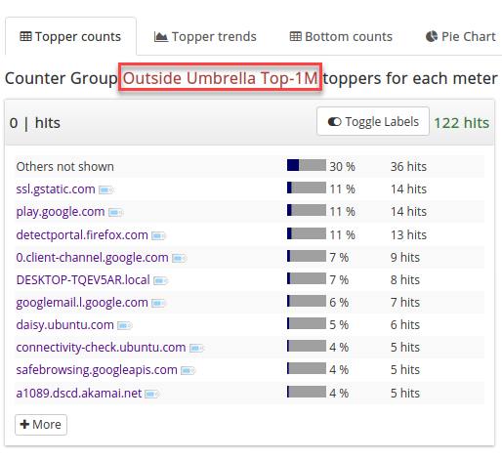Click label tag icon beside ssl.gstatic.com
Viewport: 502px width, 460px height.
point(106,189)
